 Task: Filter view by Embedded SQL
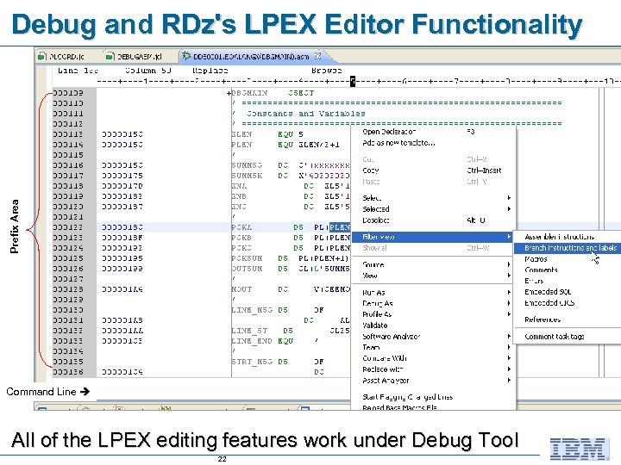(x=548, y=292)
